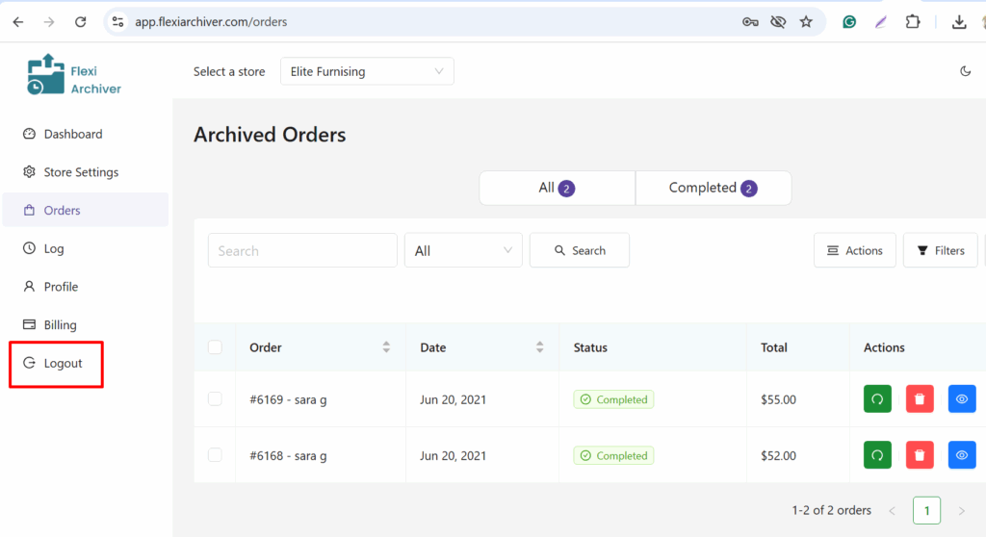Click the red trash icon for order #6168
Image resolution: width=986 pixels, height=537 pixels.
(920, 455)
